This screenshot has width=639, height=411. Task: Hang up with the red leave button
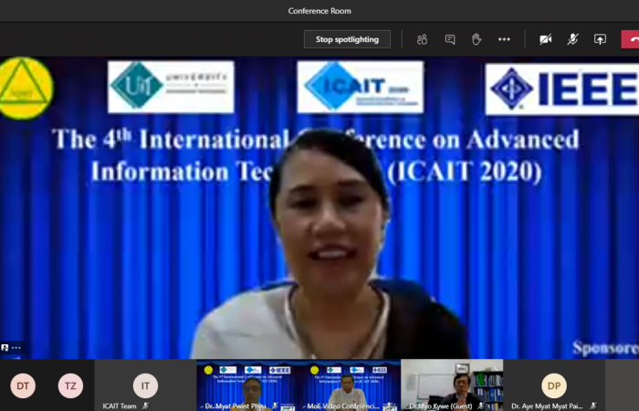(630, 39)
